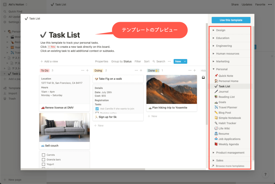Open the help question mark button

[265, 175]
